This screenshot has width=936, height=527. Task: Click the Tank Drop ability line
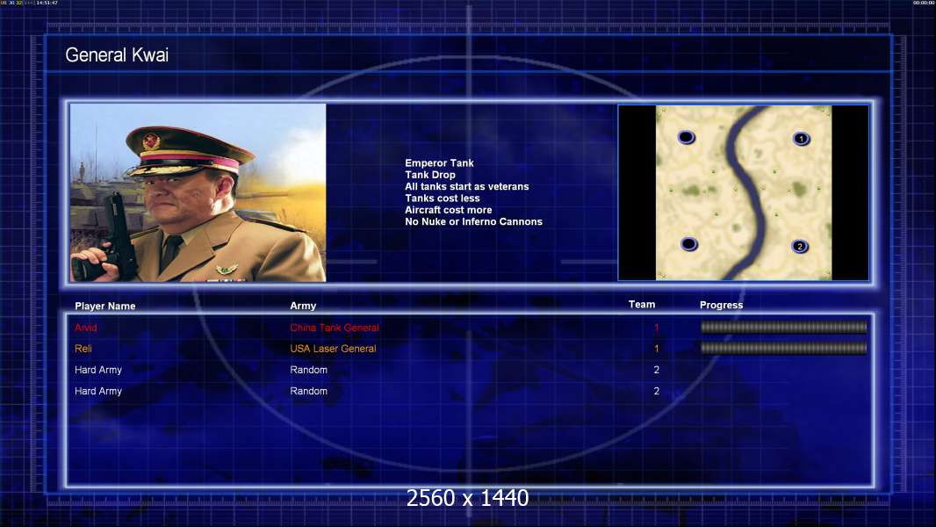429,175
